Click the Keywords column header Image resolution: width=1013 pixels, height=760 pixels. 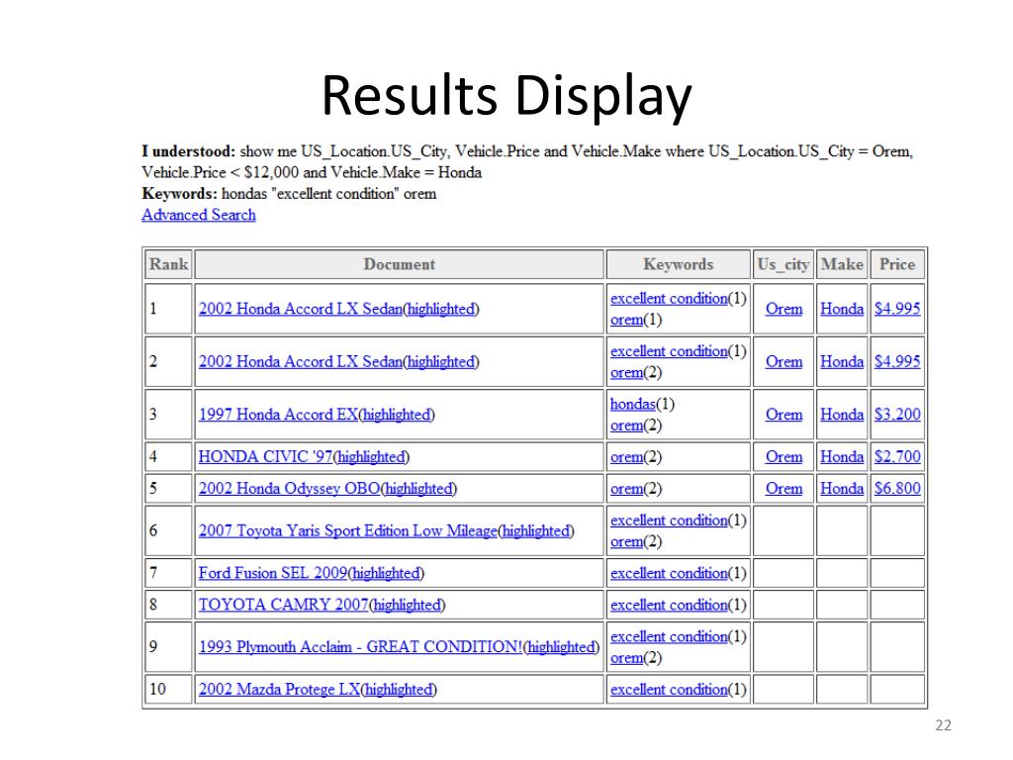pyautogui.click(x=679, y=264)
